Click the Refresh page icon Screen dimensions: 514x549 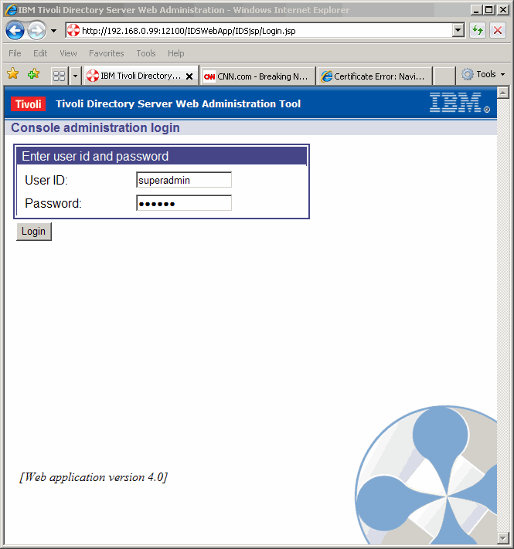[x=478, y=31]
